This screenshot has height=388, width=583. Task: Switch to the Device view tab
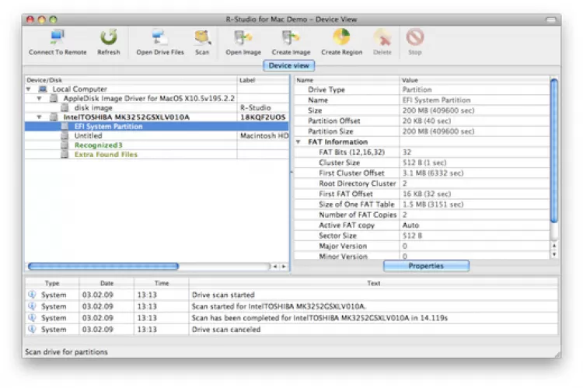click(290, 66)
